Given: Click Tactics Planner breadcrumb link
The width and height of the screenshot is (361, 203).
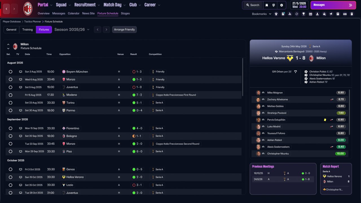Looking at the screenshot, I should pyautogui.click(x=32, y=21).
